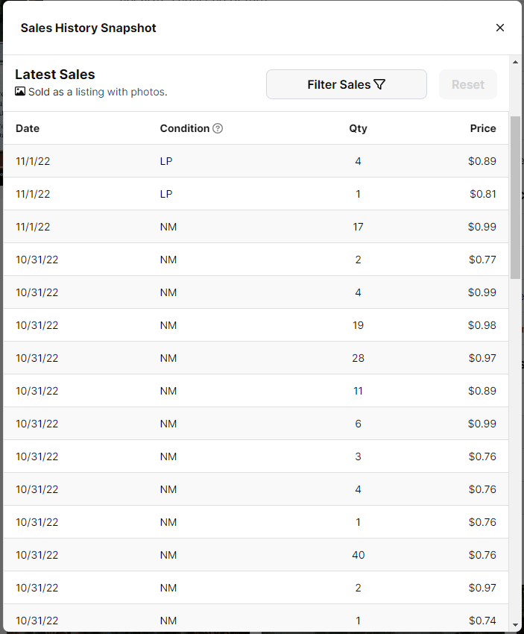This screenshot has height=634, width=524.
Task: Select the LP sale priced $0.81
Action: [256, 194]
